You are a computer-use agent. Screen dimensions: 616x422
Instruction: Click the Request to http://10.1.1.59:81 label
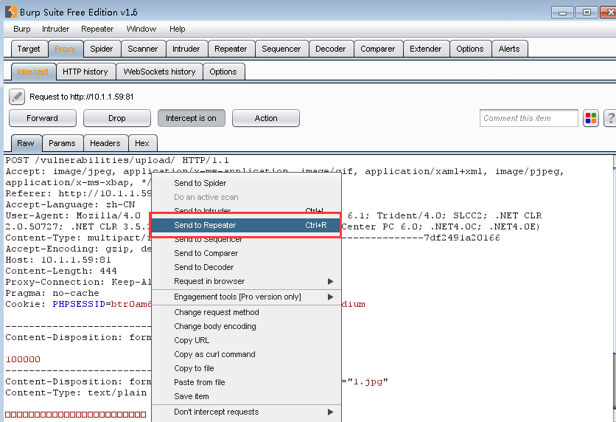pyautogui.click(x=82, y=97)
